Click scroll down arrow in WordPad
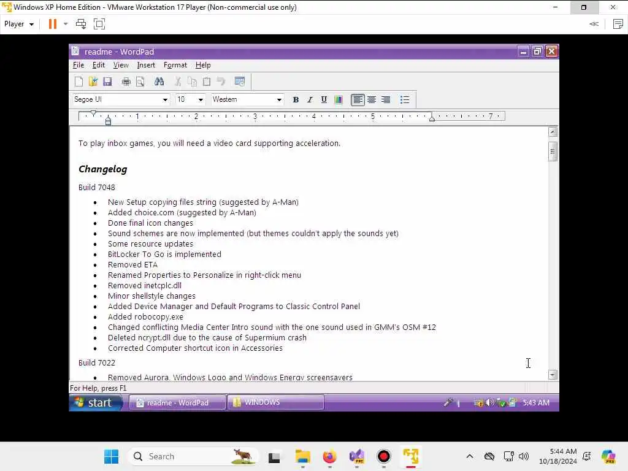628x471 pixels. 553,375
